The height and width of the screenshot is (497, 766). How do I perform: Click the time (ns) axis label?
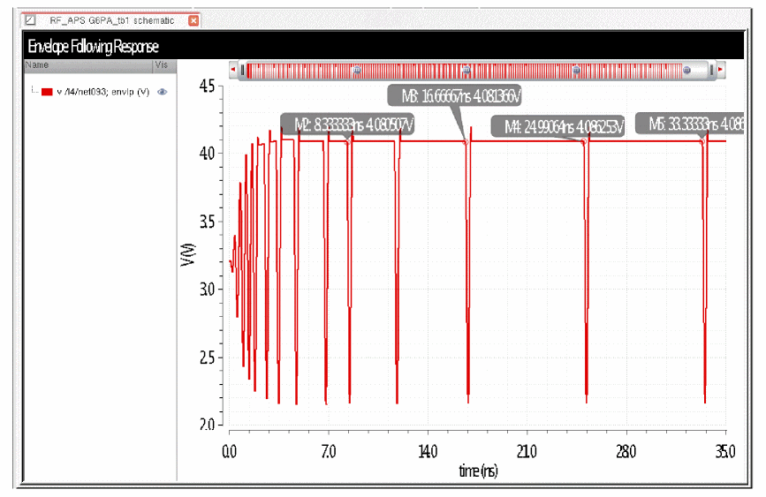pos(477,471)
